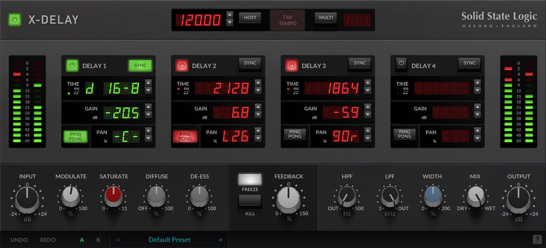
Task: Toggle the Delay 1 power button
Action: 72,65
